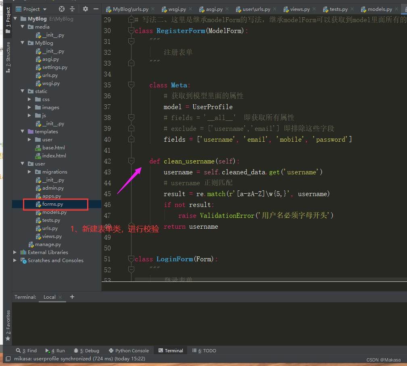
Task: Select views.py in user folder
Action: [49, 236]
